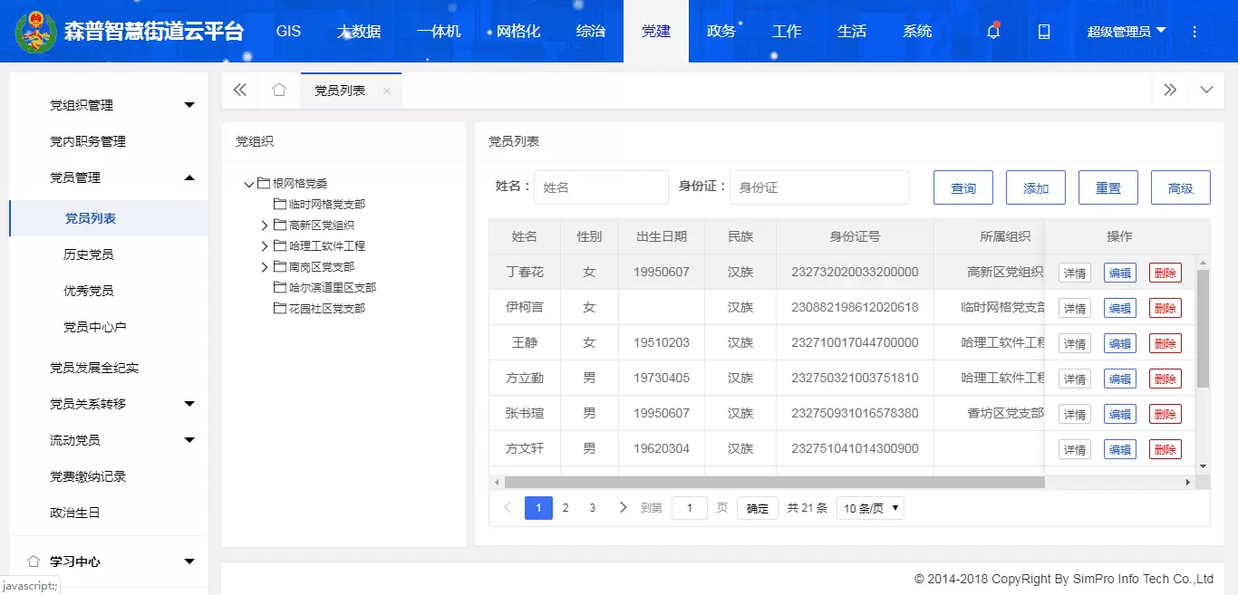Open the 网格化 top menu
This screenshot has height=595, width=1238.
[x=518, y=32]
